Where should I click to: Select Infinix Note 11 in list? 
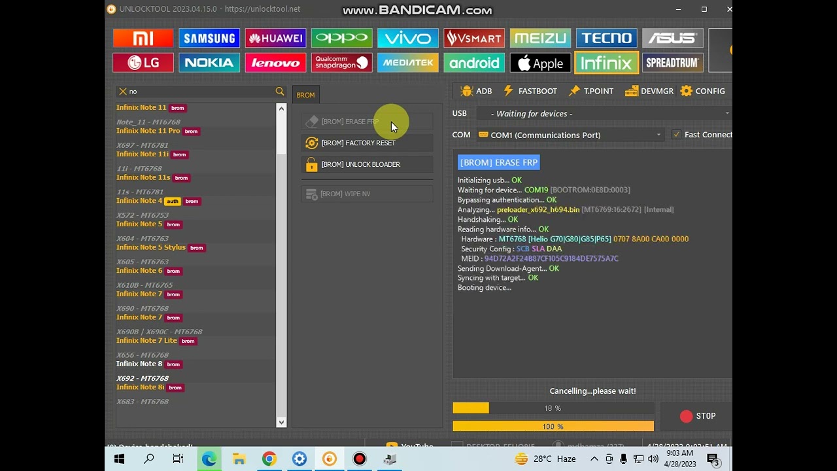pyautogui.click(x=141, y=107)
